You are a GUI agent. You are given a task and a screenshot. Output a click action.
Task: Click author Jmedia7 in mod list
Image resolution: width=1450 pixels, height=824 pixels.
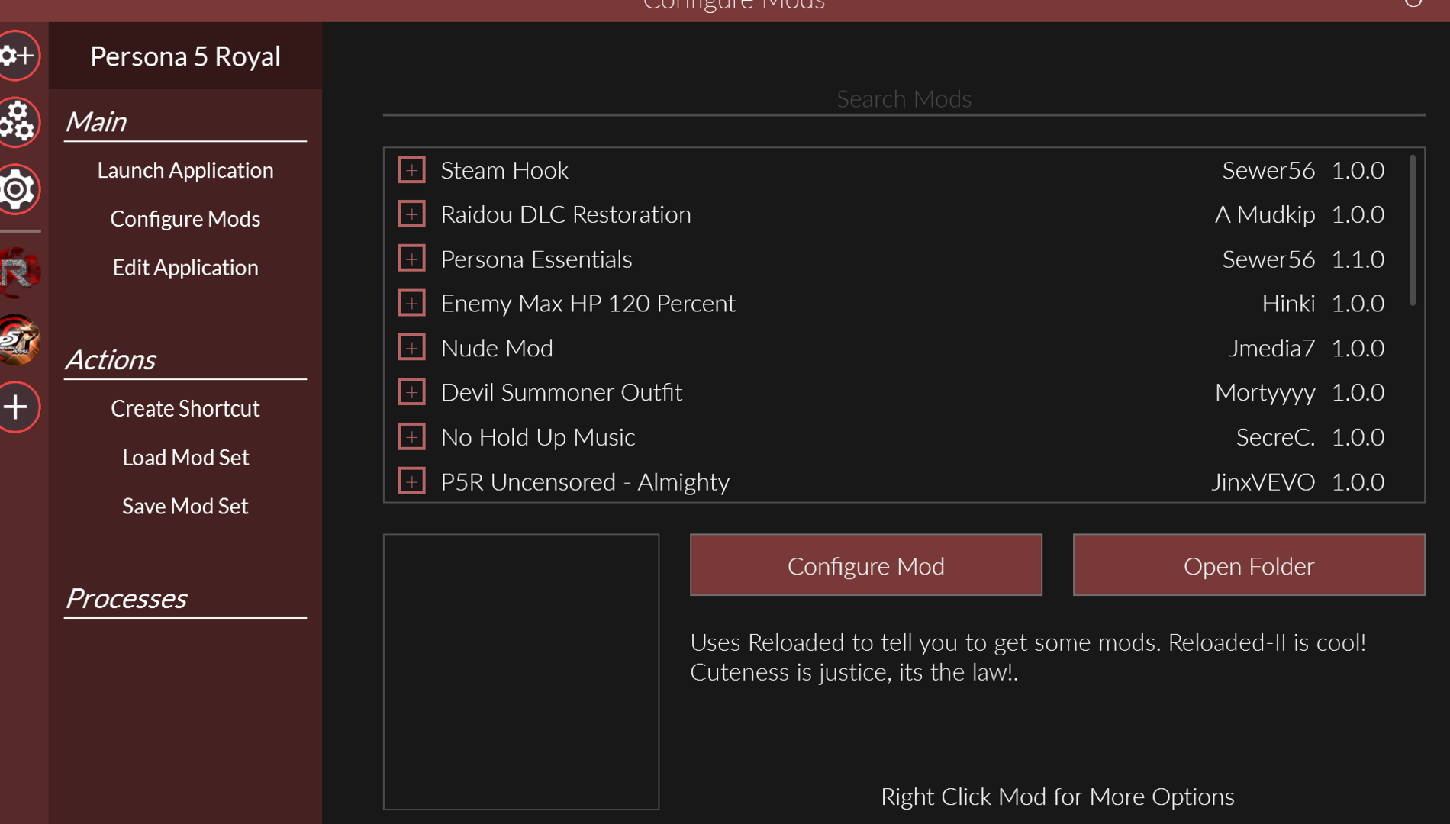click(x=1271, y=348)
